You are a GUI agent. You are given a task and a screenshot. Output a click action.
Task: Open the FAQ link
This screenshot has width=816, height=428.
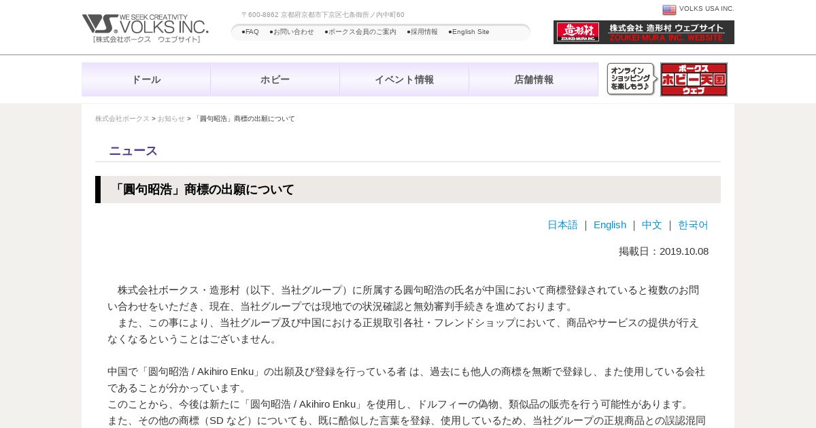250,32
